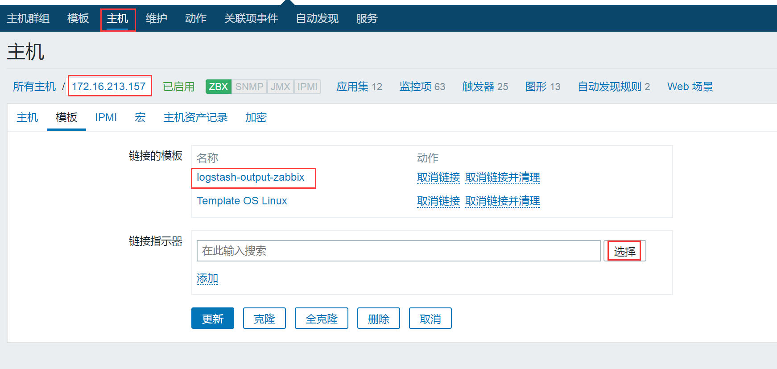Click 取消链接 for Template OS Linux

438,201
